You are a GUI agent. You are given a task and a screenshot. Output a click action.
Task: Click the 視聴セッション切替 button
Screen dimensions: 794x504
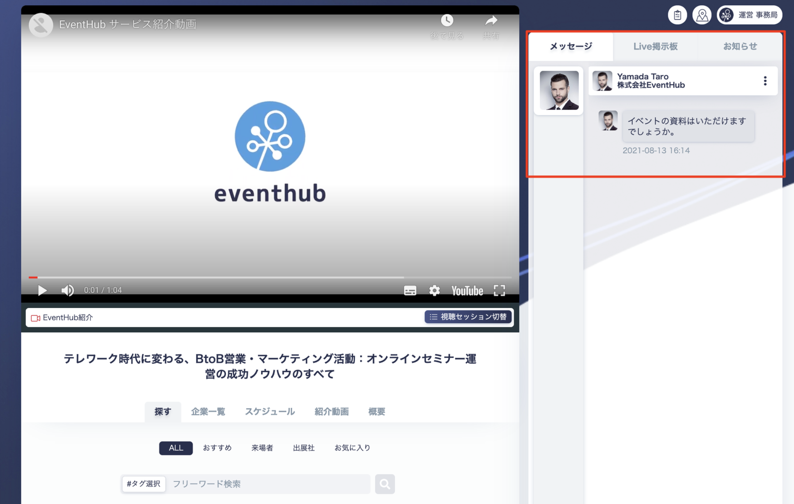(468, 317)
